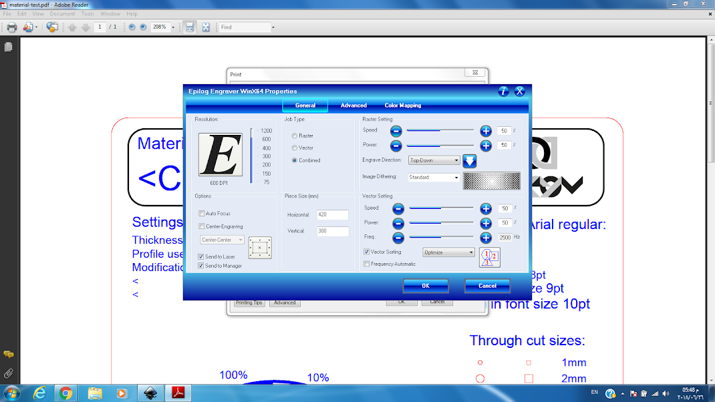
Task: Open the Find options dropdown arrow
Action: (273, 27)
